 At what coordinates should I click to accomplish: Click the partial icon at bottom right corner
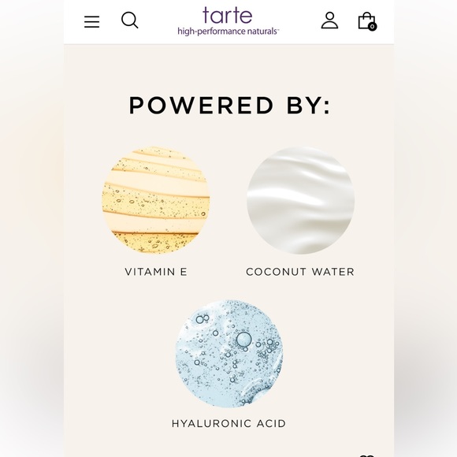pos(366,455)
